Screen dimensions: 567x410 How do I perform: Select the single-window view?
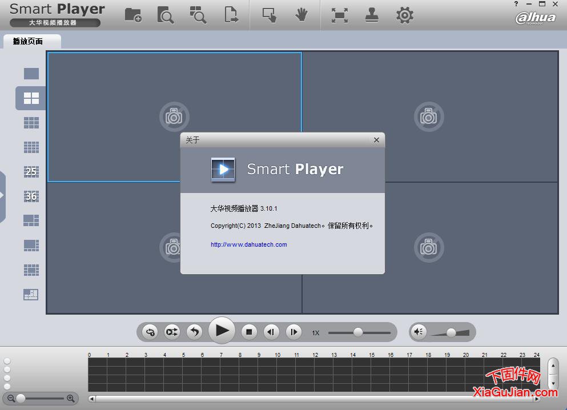[31, 73]
